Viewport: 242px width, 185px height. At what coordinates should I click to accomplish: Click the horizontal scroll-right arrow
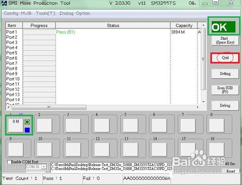pyautogui.click(x=198, y=107)
